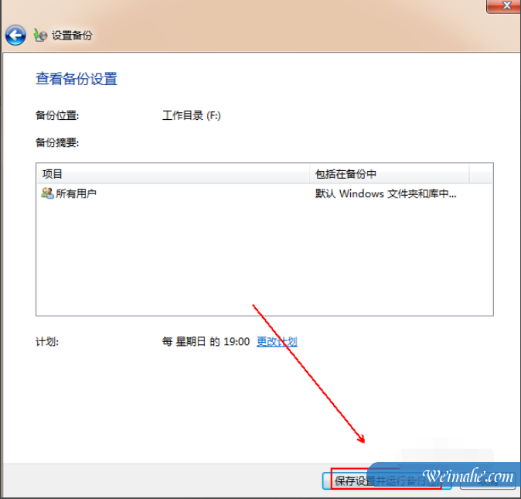
Task: Click the 默认 Windows 文件夹和库中... cell
Action: click(x=386, y=193)
